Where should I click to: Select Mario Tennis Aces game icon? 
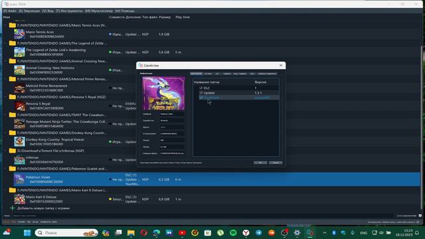[x=19, y=34]
